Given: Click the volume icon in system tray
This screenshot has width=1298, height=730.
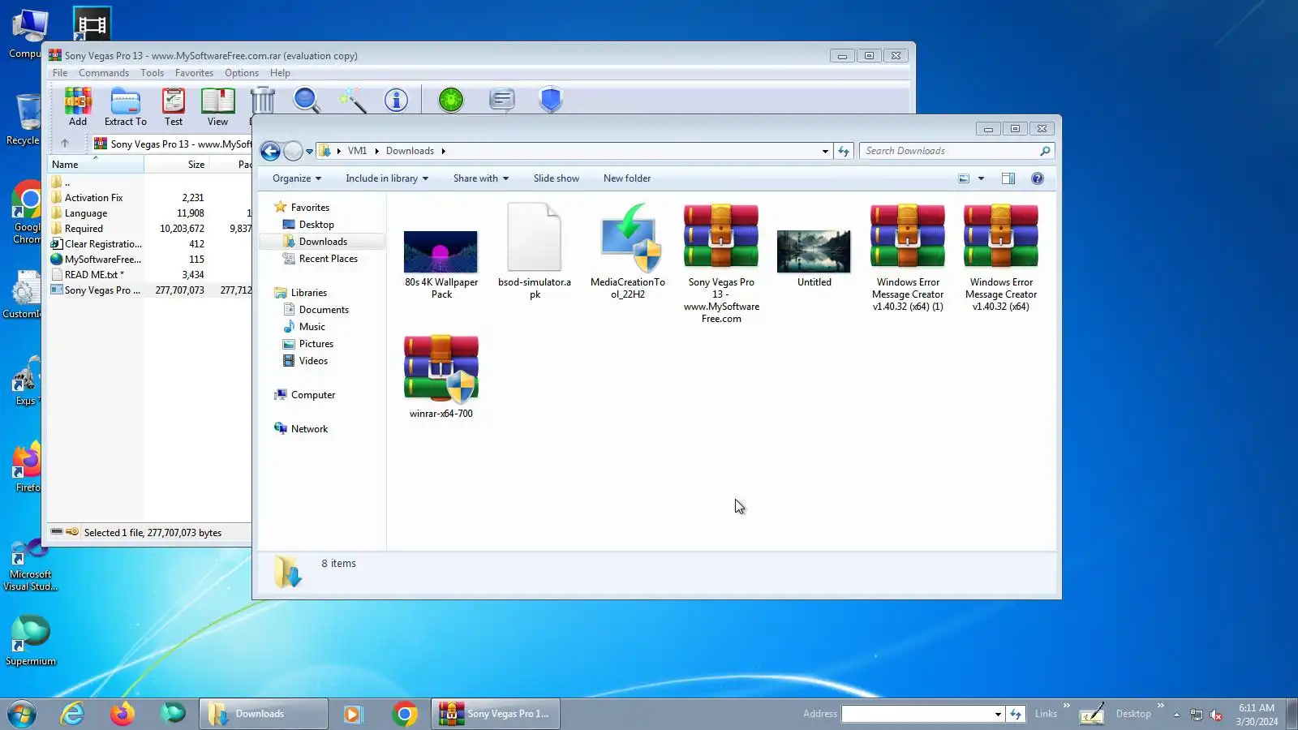Looking at the screenshot, I should click(1216, 715).
